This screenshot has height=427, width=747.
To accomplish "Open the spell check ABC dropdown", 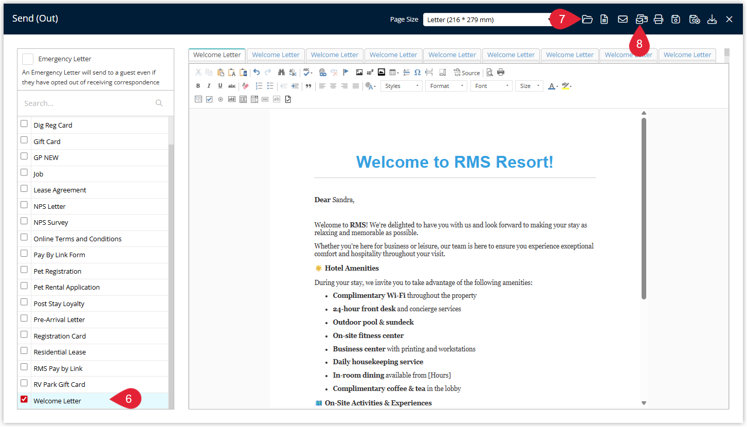I will click(x=307, y=73).
